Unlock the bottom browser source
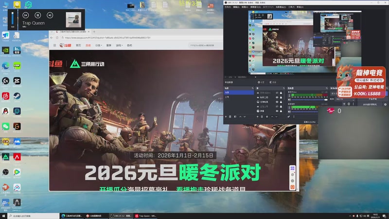The height and width of the screenshot is (219, 389). click(281, 111)
